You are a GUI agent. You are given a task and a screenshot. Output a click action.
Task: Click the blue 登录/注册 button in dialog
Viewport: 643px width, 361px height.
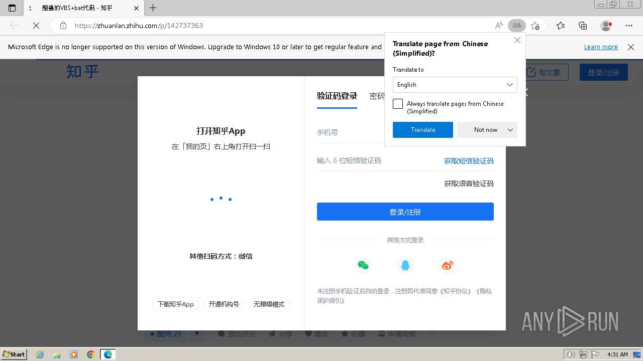405,212
